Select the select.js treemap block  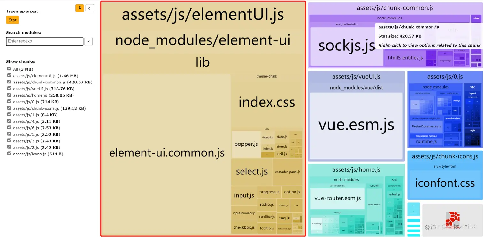point(252,172)
